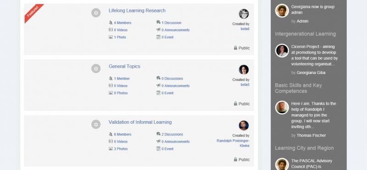Open settings gear for General Topics group
Viewport: 367px width, 170px height.
coord(96,69)
